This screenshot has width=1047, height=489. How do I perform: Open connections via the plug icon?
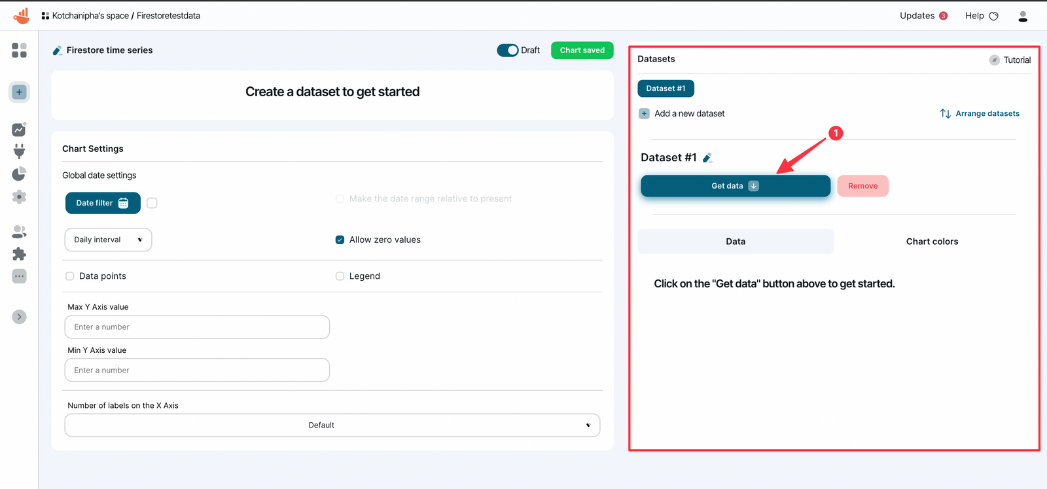(x=19, y=151)
